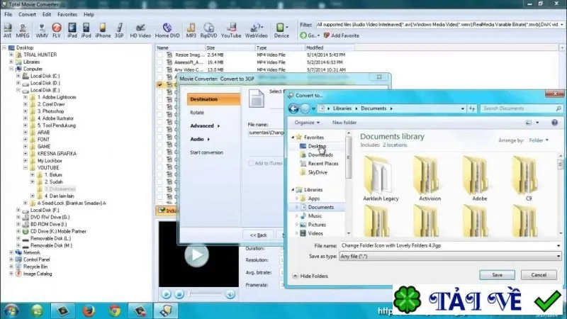Expand the Audio section in wizard
Viewport: 567px width, 319px height.
tap(200, 139)
